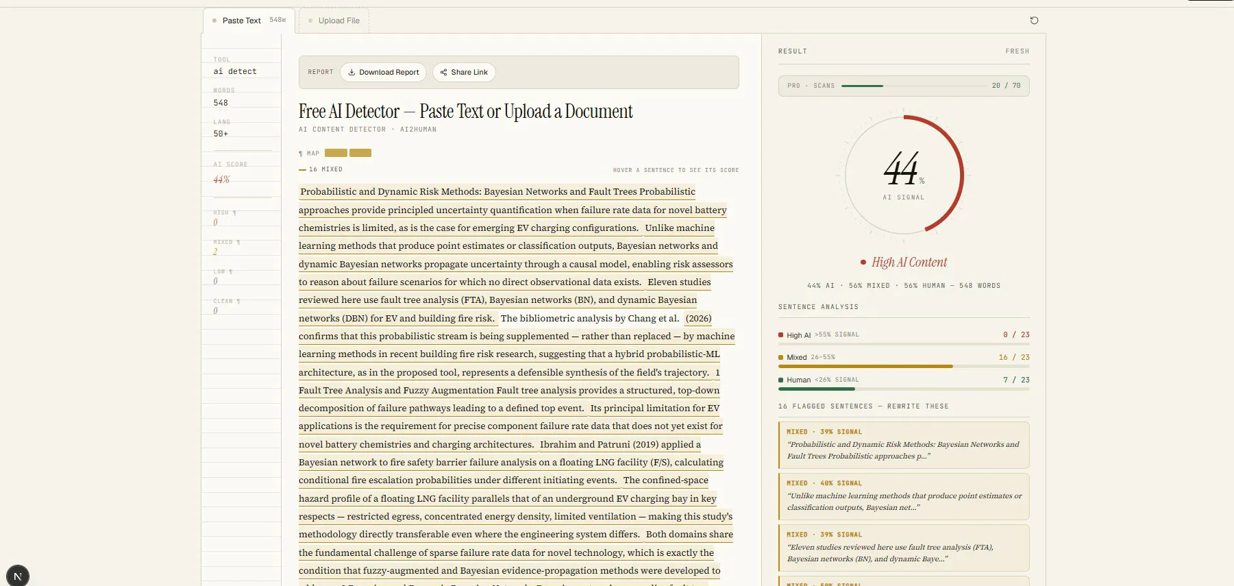Click the '20 / 70' scans counter
The height and width of the screenshot is (586, 1234).
coord(1006,86)
